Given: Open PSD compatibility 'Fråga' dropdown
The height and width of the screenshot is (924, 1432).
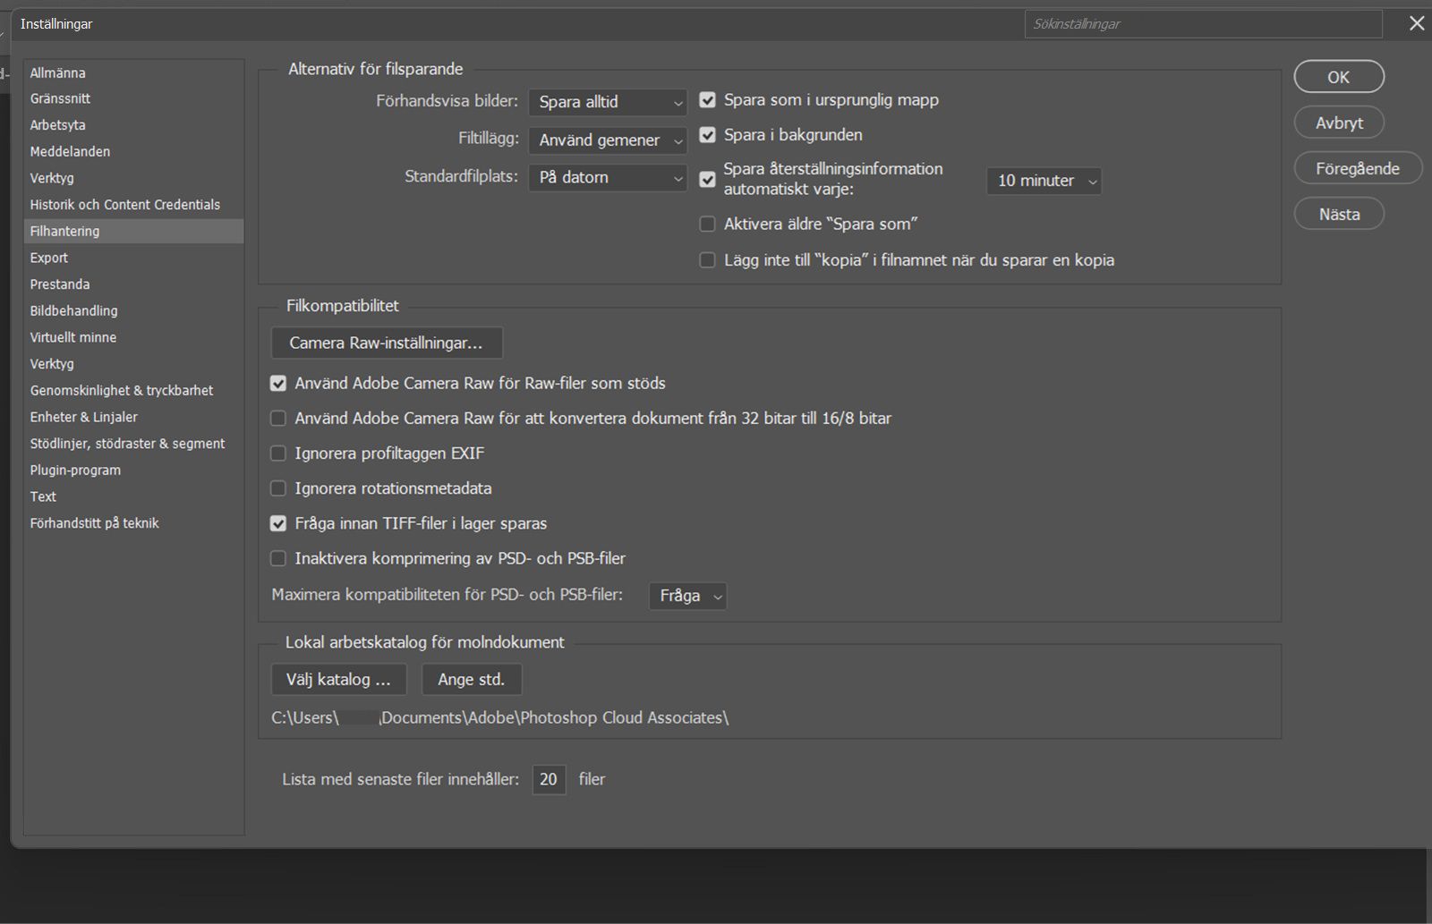Looking at the screenshot, I should click(x=687, y=596).
